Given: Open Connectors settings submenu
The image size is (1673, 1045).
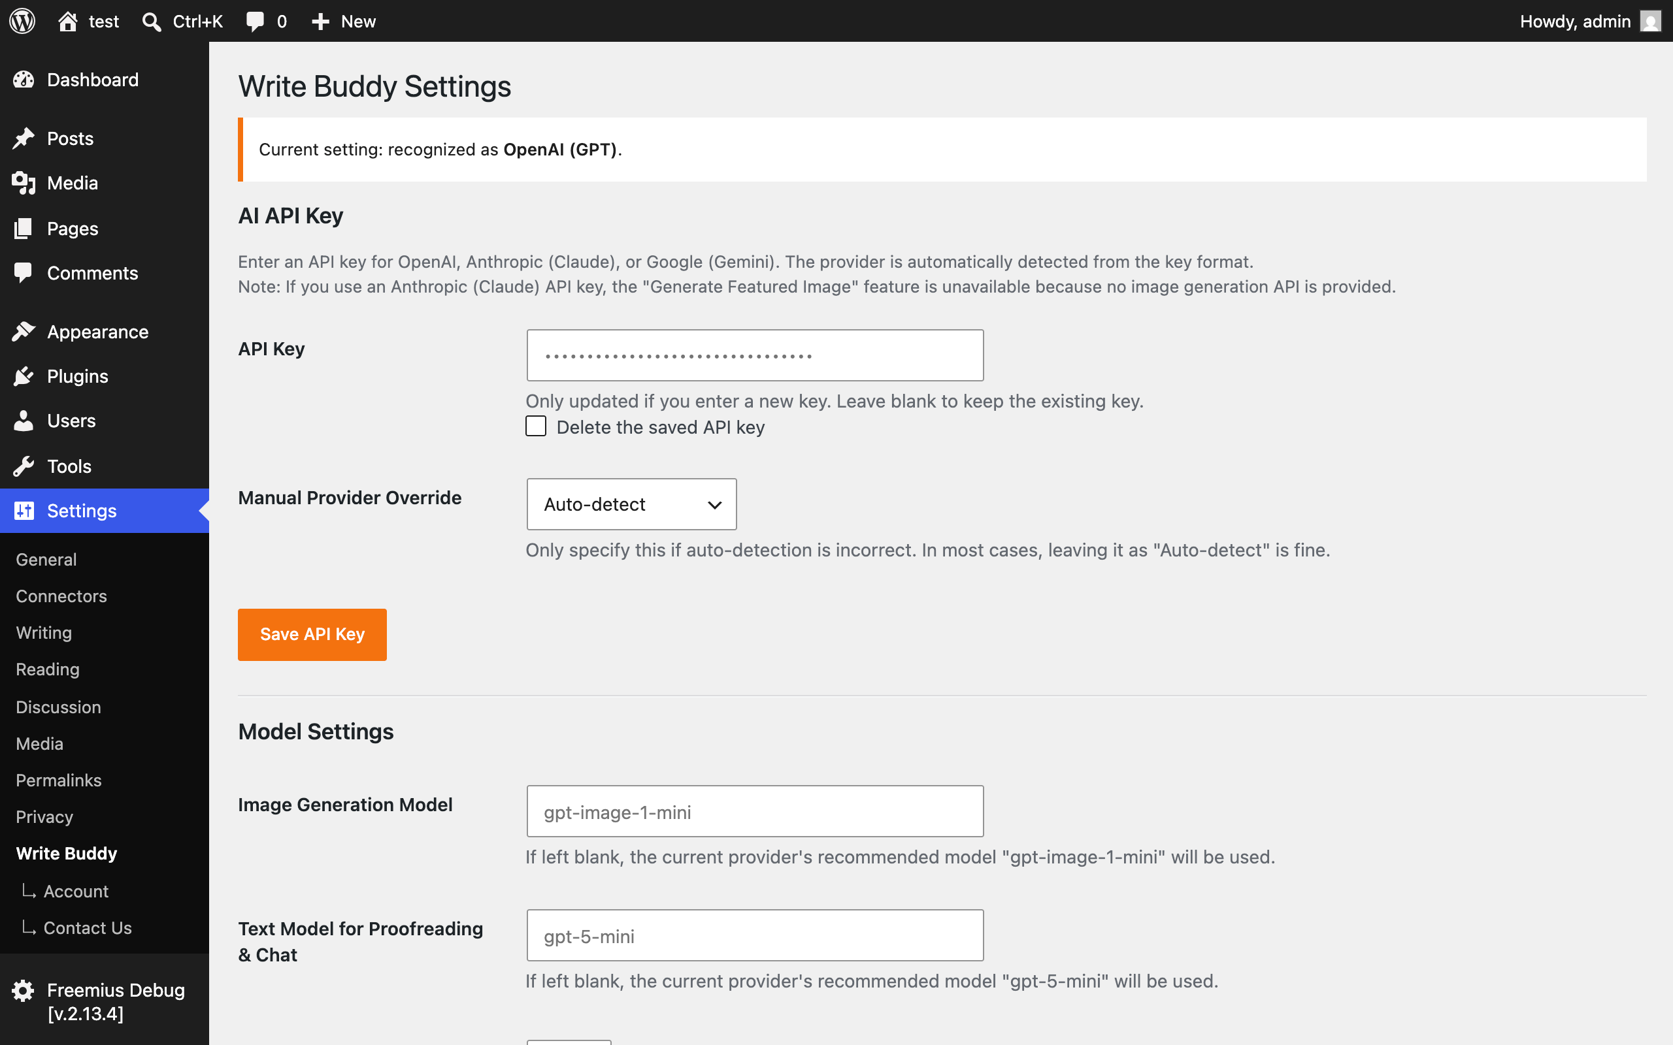Looking at the screenshot, I should [61, 596].
